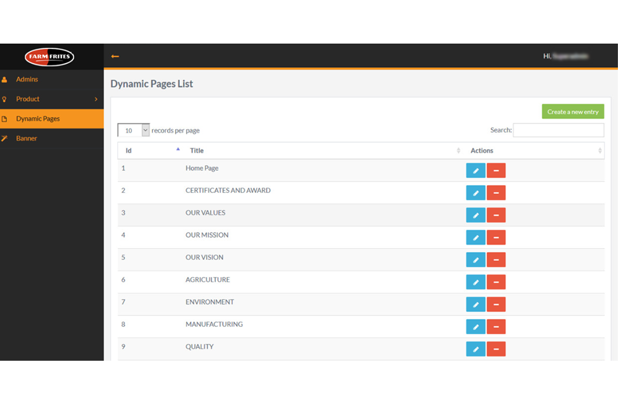Sort the table by Id column

tap(151, 151)
